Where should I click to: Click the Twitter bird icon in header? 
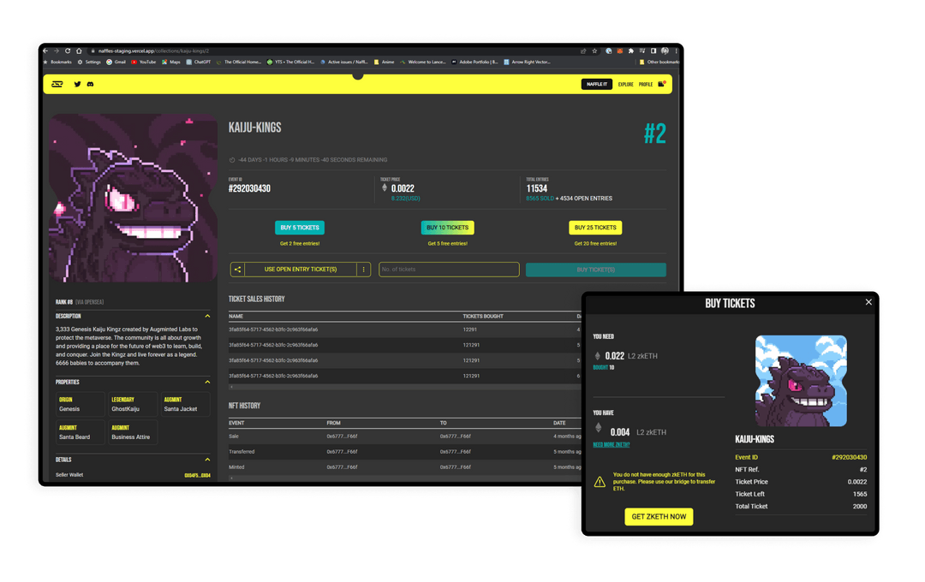[x=78, y=84]
